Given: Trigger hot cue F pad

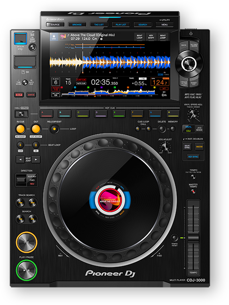Looking at the screenshot, I should [137, 114].
